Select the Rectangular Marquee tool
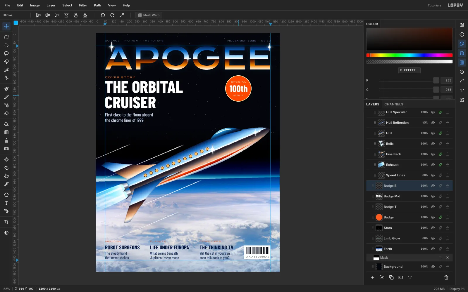Image resolution: width=468 pixels, height=292 pixels. click(6, 37)
